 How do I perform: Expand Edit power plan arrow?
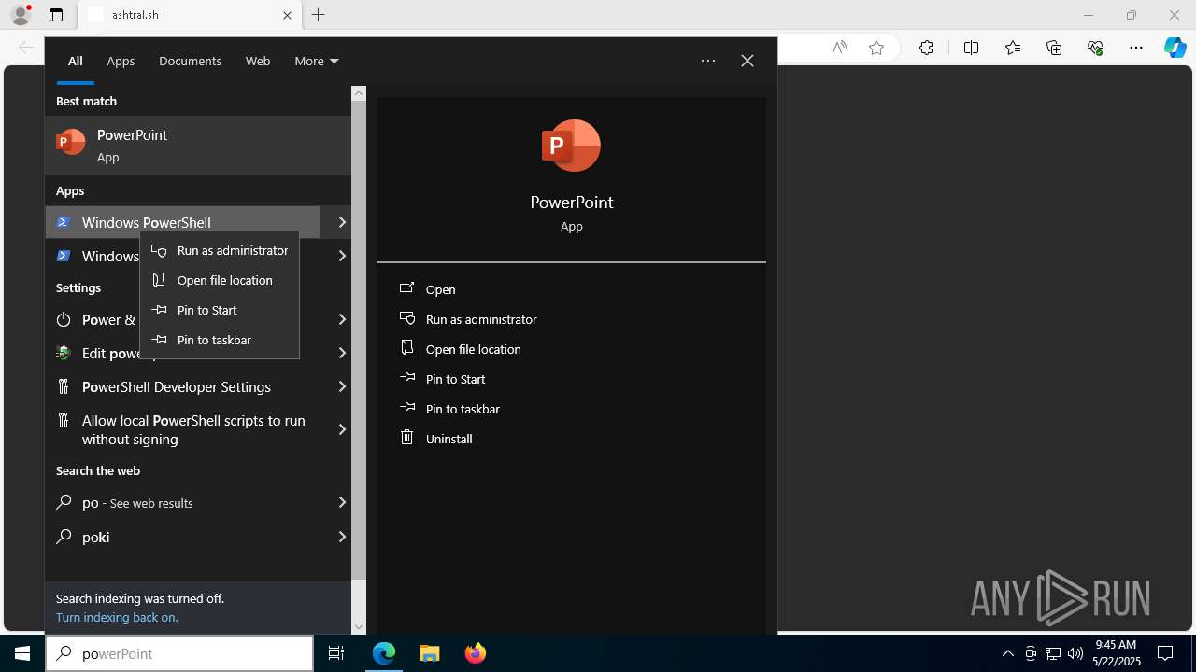(x=341, y=353)
